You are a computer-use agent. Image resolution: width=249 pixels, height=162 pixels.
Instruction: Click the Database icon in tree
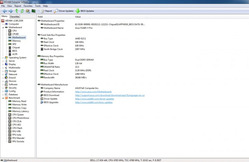point(6,94)
